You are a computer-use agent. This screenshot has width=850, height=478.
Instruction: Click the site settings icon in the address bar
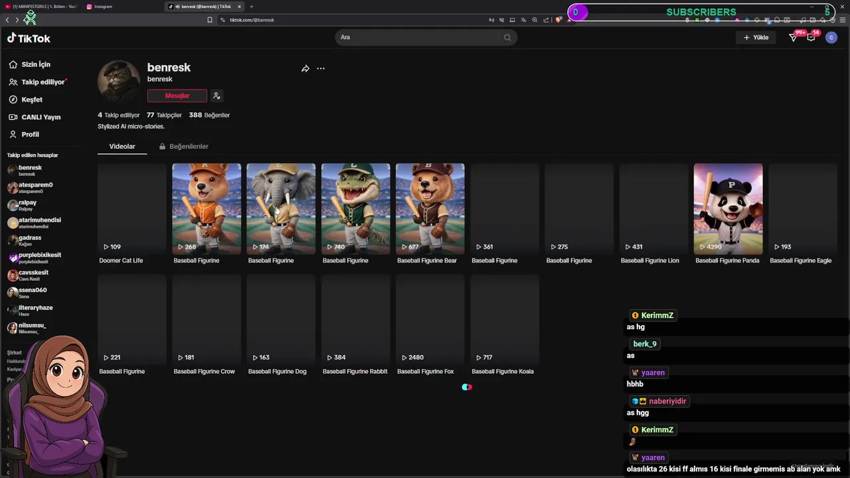point(222,20)
